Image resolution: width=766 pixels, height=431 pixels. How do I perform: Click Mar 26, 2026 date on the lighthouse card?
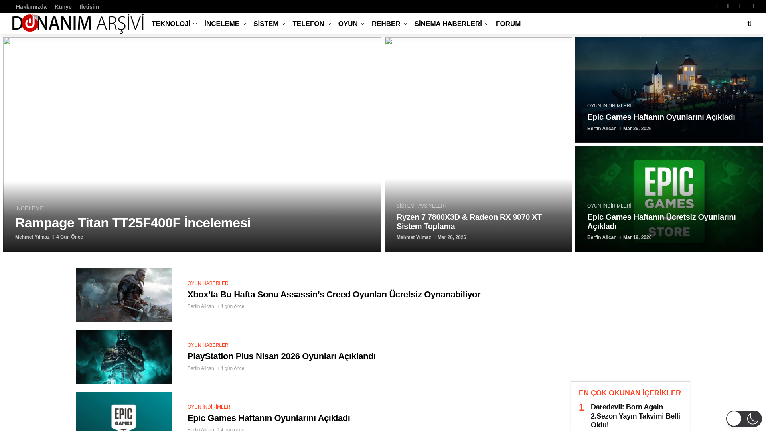[637, 129]
